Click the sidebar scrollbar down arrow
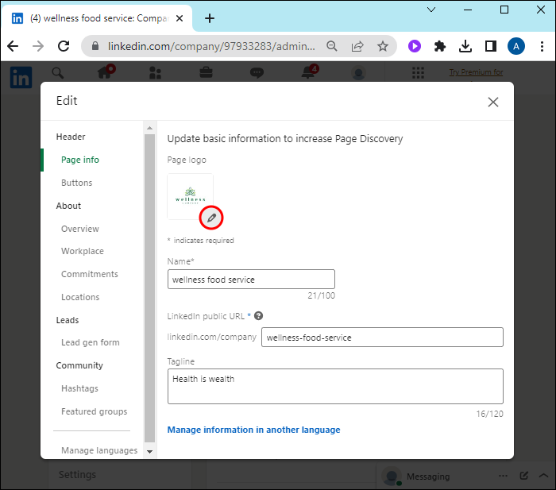 tap(149, 450)
